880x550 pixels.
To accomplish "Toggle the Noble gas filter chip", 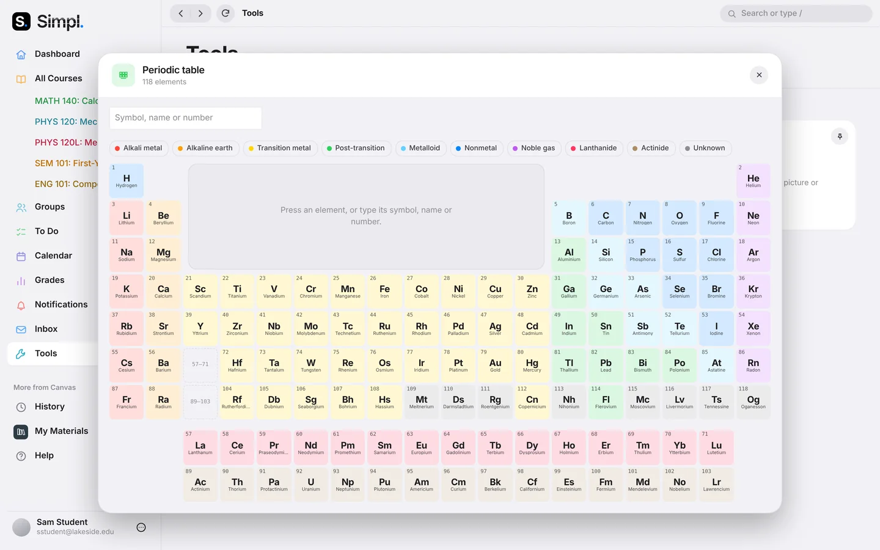I will pyautogui.click(x=534, y=148).
